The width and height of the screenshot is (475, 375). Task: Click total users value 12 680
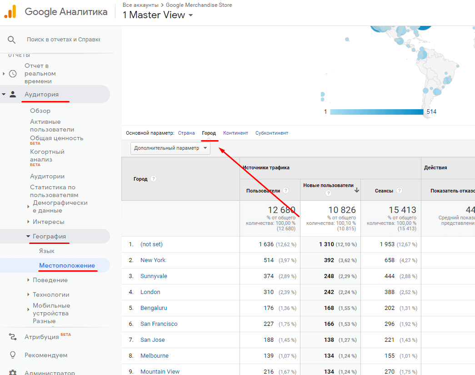[281, 210]
